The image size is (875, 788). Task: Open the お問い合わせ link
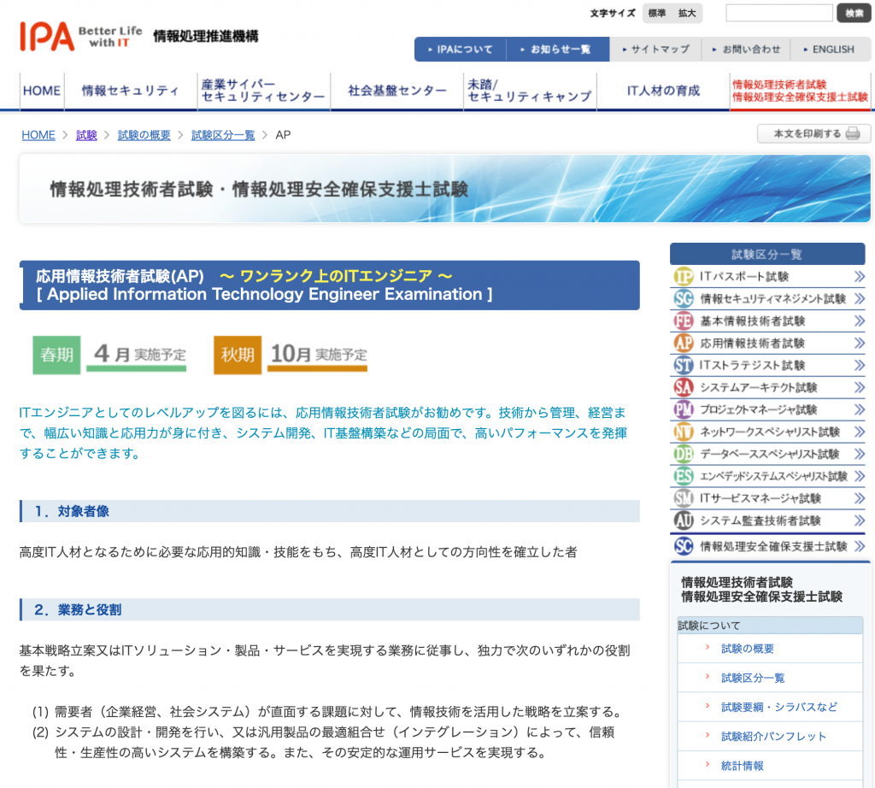pyautogui.click(x=747, y=49)
